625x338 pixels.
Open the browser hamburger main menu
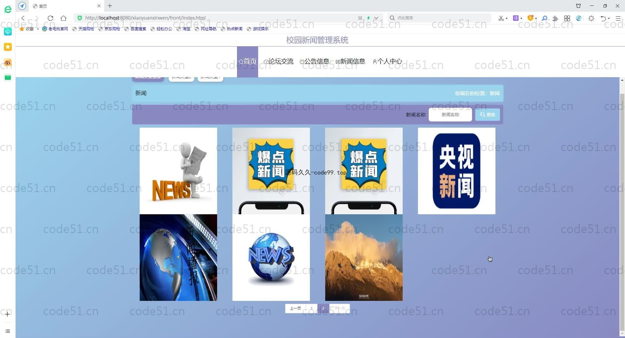point(618,18)
